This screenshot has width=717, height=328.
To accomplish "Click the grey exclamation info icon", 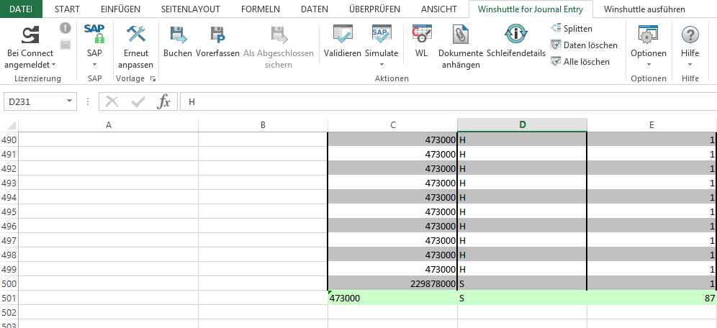I will pos(66,28).
